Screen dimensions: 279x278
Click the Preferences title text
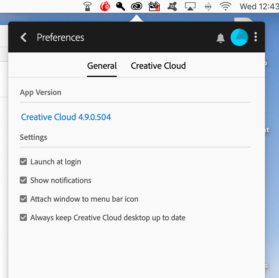60,38
